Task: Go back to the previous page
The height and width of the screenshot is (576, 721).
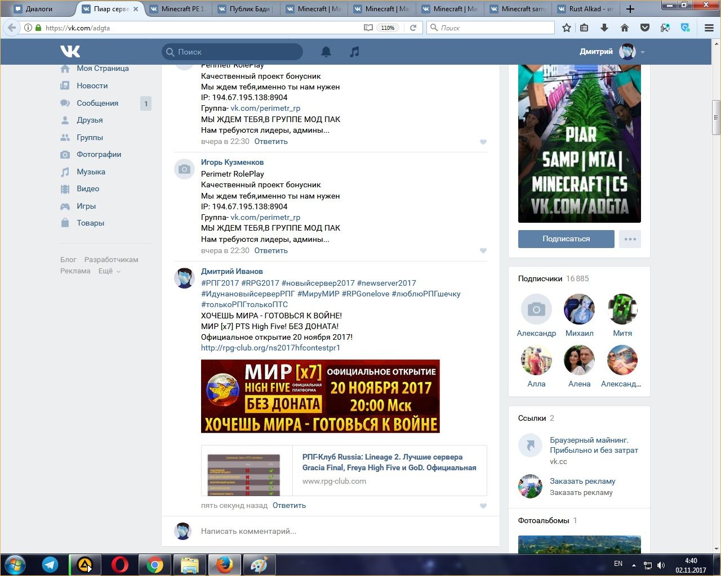Action: 12,28
